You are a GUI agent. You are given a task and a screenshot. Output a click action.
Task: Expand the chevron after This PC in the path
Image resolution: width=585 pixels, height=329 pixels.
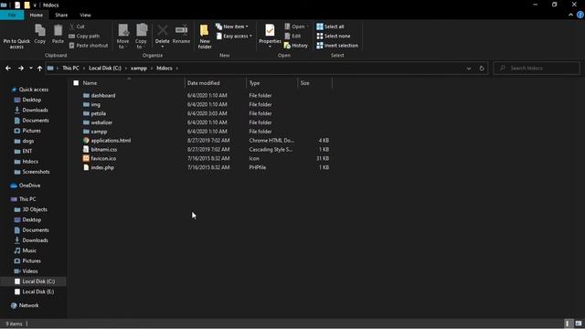point(84,69)
